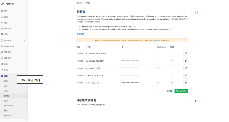Click the ALI_IMAGE_REGISTRY key cell

point(95,61)
